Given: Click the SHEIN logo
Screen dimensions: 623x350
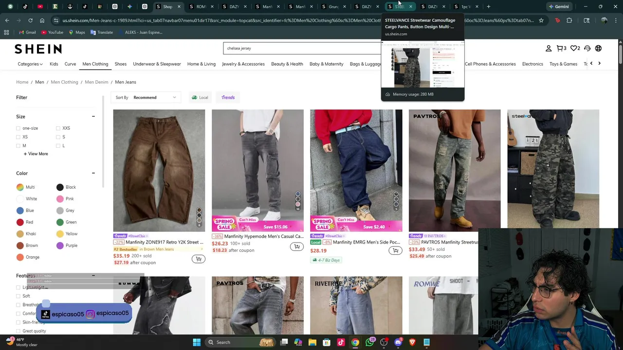Looking at the screenshot, I should pos(38,49).
